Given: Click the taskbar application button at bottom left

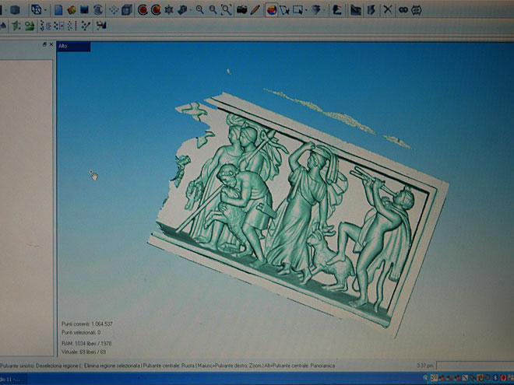Looking at the screenshot, I should 13,379.
